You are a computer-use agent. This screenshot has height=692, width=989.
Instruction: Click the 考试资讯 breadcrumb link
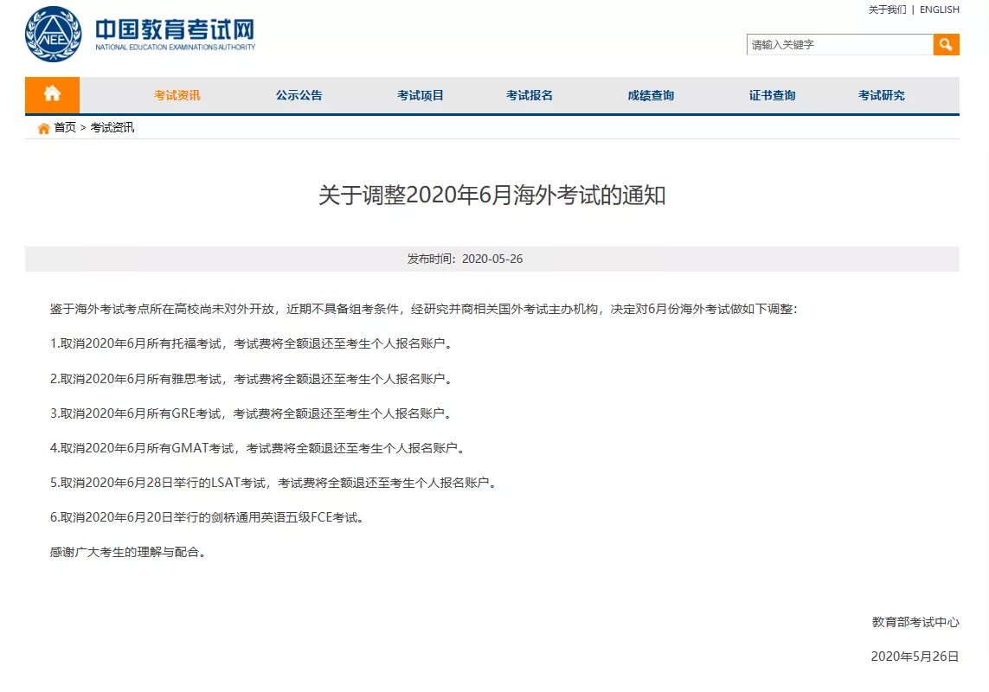[x=112, y=127]
